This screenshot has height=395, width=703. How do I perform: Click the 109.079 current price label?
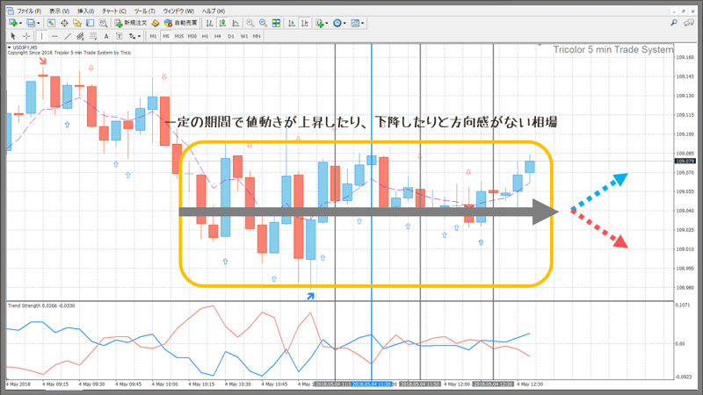coord(685,161)
